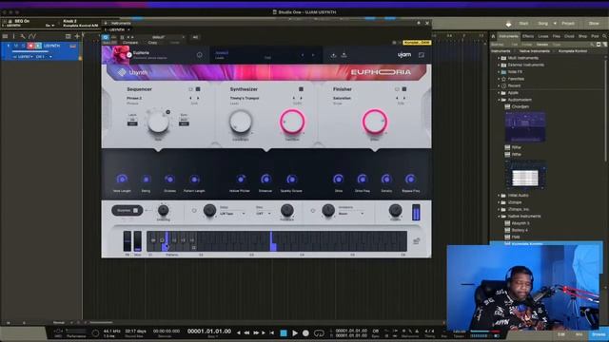
Task: Click the track list menu icon at top left
Action: pos(5,36)
